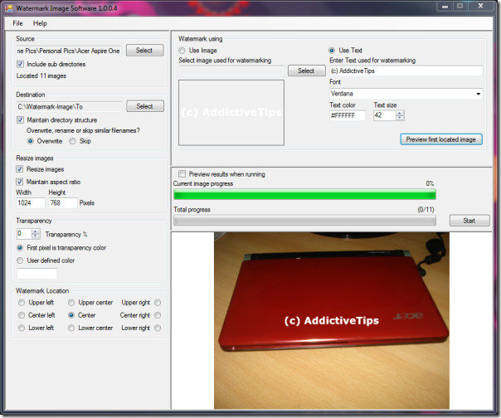The image size is (501, 418).
Task: Decrease Transparency with down arrow
Action: click(x=36, y=236)
